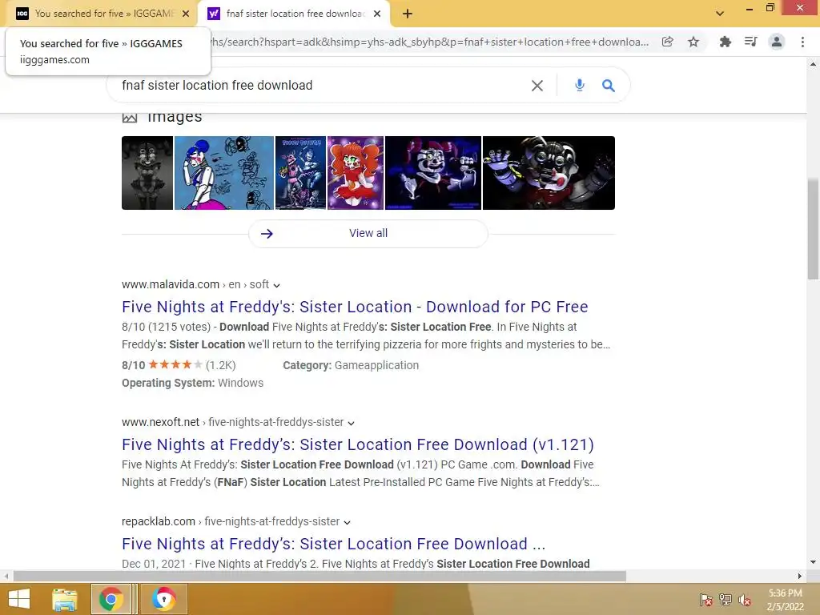Open the Extensions puzzle icon
The image size is (820, 615).
point(725,42)
